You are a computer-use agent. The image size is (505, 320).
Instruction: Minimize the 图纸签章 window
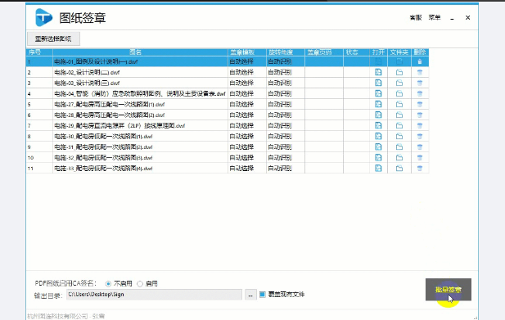[452, 18]
